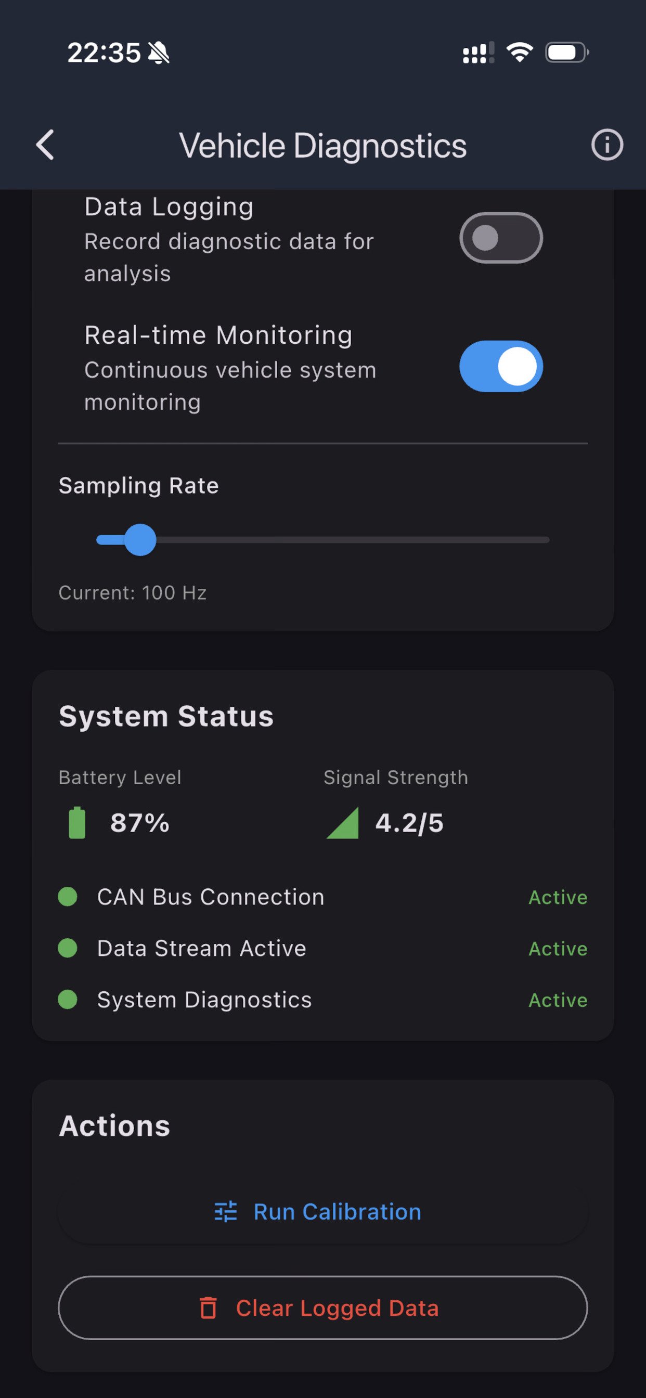Tap the back arrow icon
646x1398 pixels.
click(x=46, y=145)
